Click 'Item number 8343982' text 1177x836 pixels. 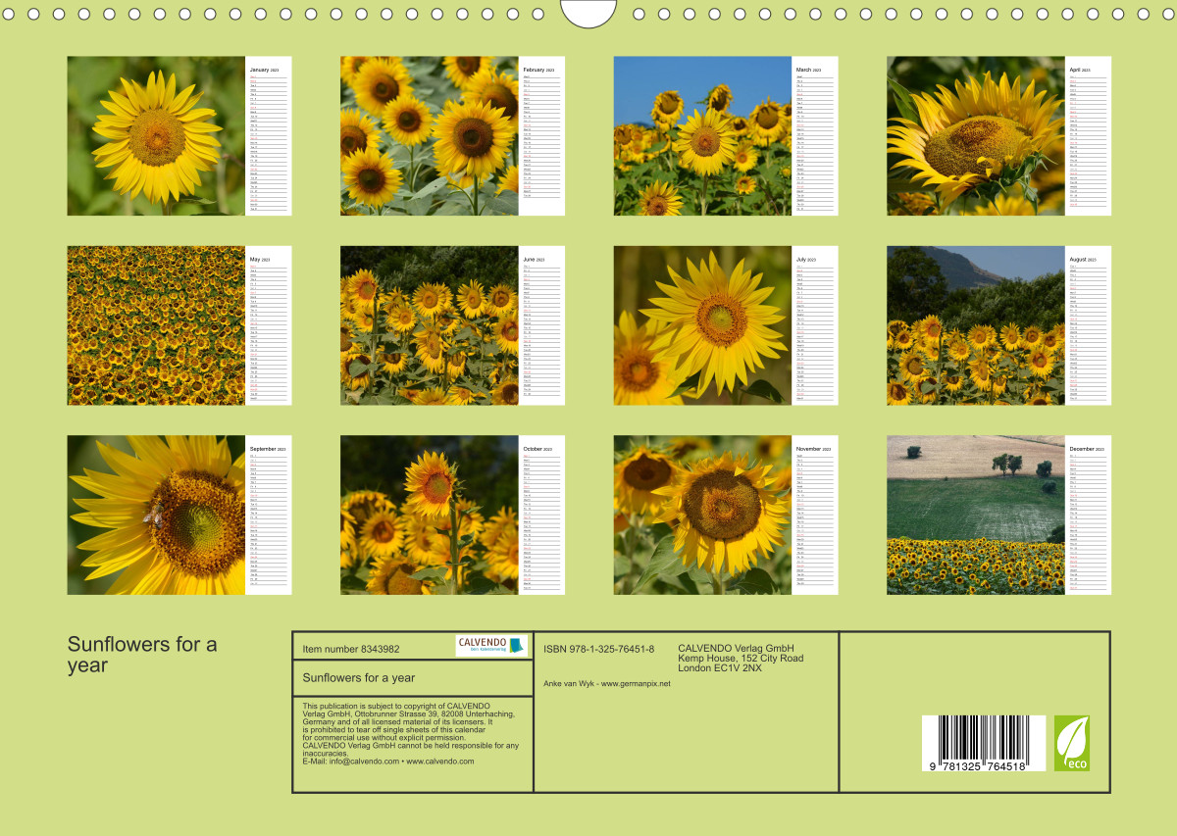(x=351, y=649)
